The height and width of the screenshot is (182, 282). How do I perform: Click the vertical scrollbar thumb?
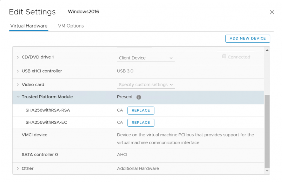point(267,131)
